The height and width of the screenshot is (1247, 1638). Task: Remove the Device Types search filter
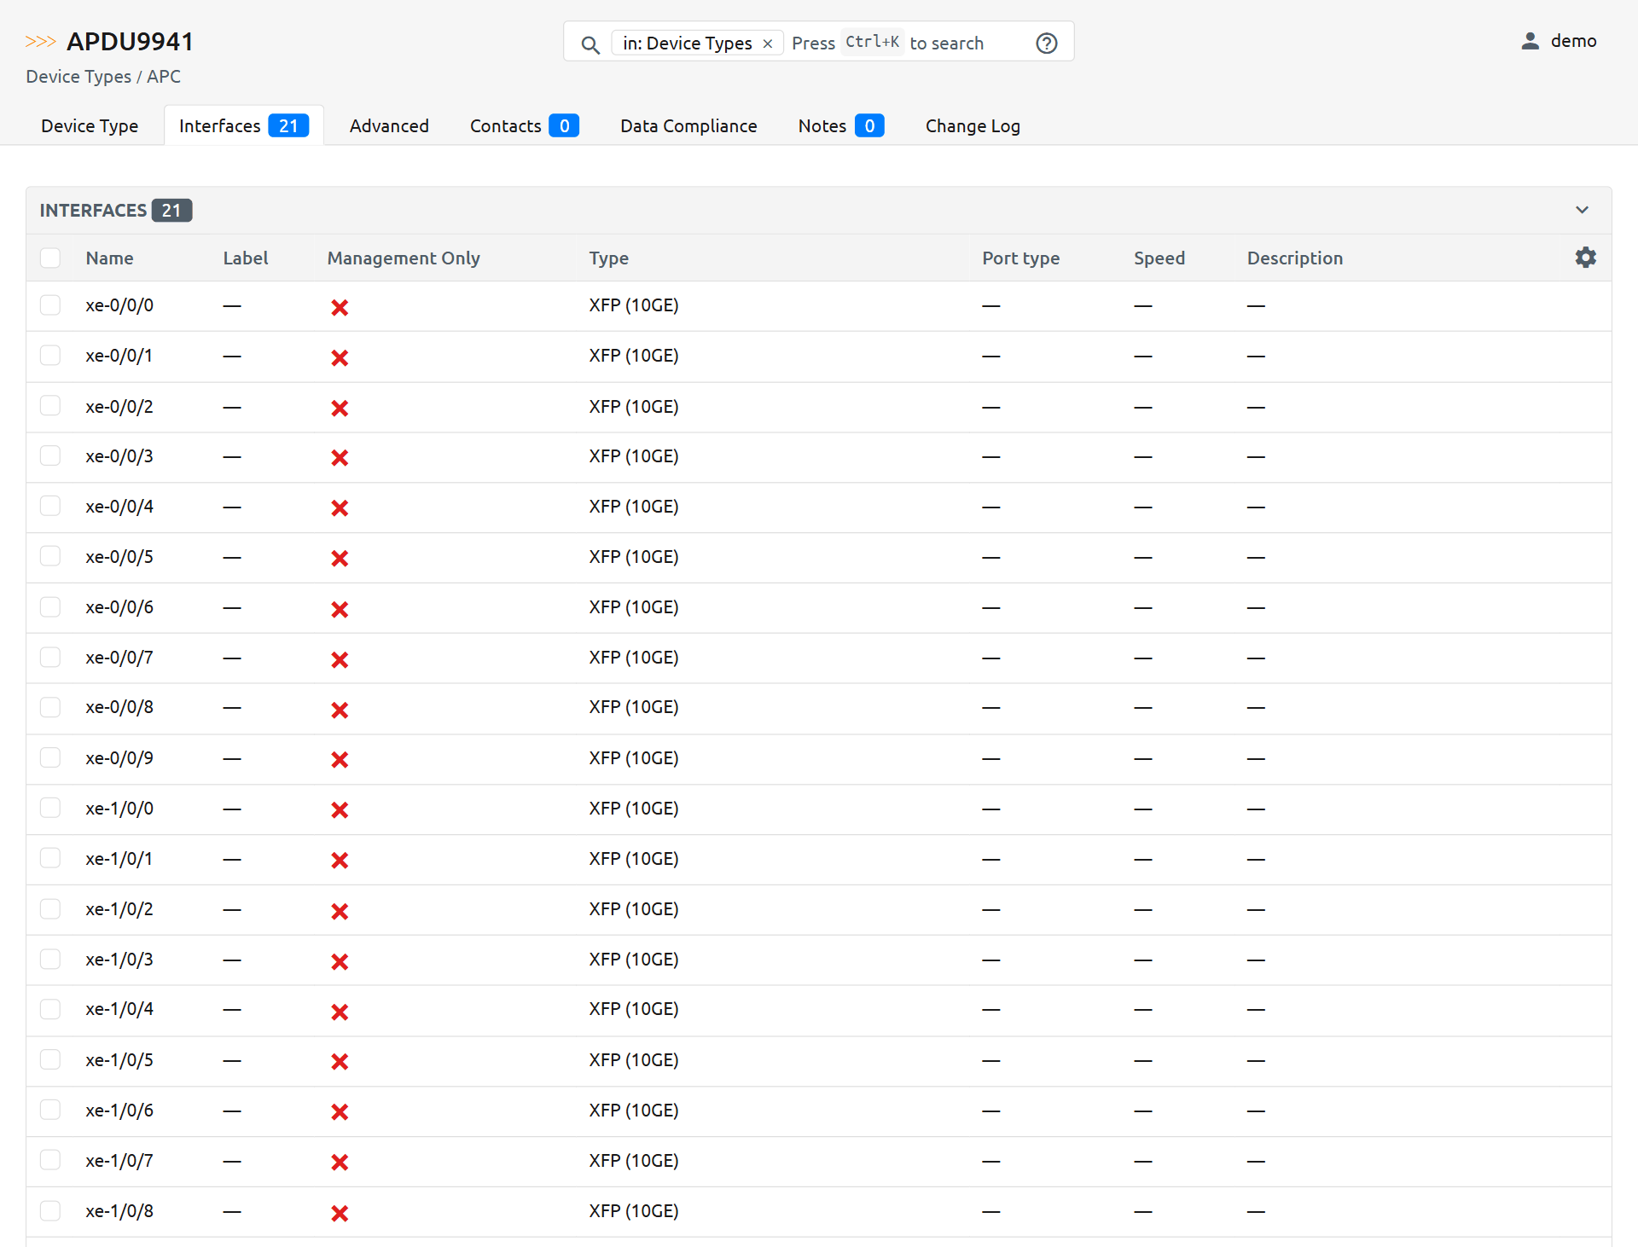point(768,43)
